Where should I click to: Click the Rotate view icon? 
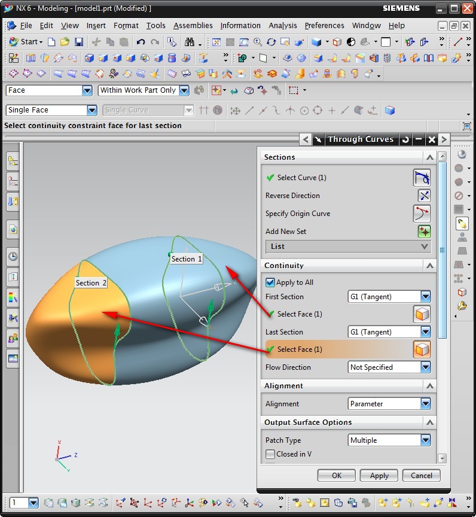click(x=271, y=42)
